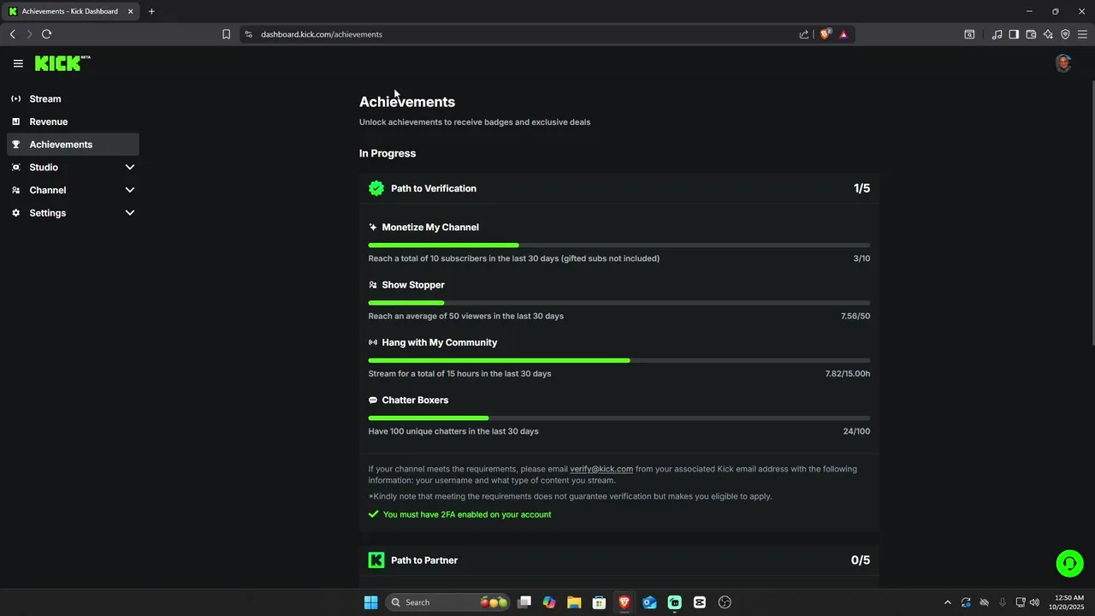Screen dimensions: 1095x616
Task: Expand the Studio chevron
Action: (130, 167)
